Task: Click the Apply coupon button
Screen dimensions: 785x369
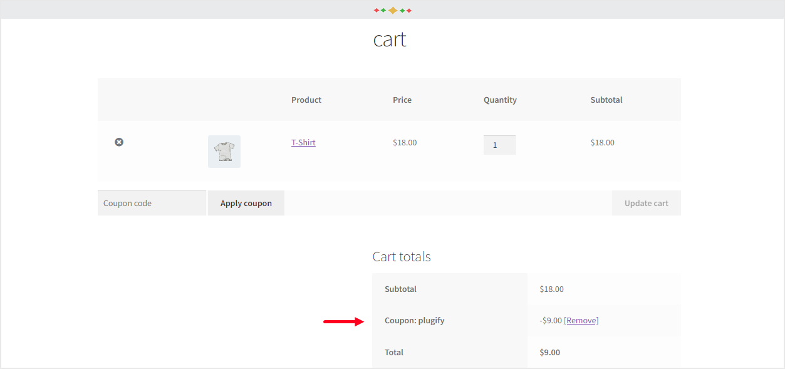Action: coord(246,203)
